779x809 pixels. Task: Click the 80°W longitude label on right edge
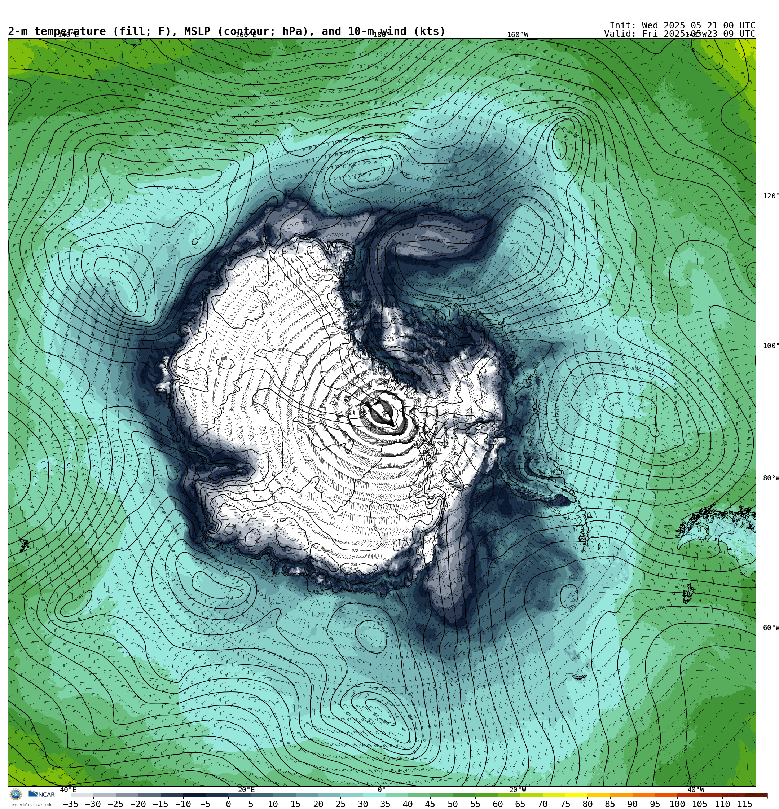tap(771, 478)
